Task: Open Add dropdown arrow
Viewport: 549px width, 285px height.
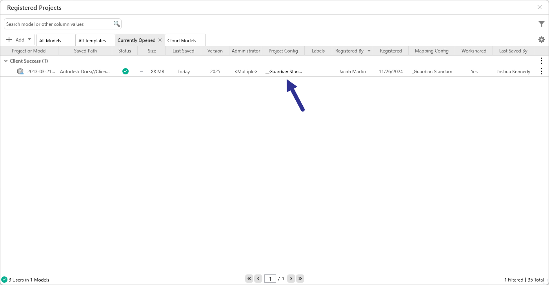Action: pos(29,40)
